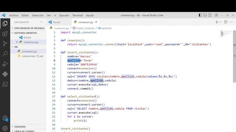236x132 pixels.
Task: Open conexion.py under DB folder
Action: [x=28, y=51]
